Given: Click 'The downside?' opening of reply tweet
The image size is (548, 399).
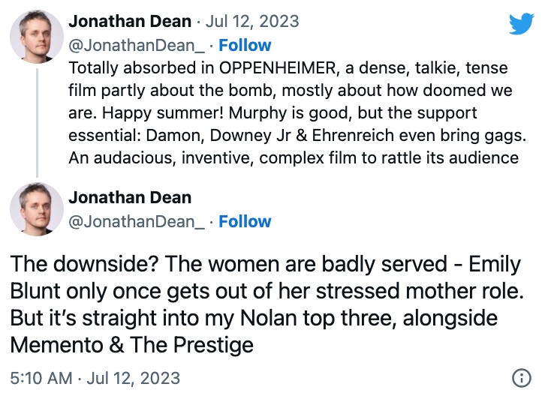Looking at the screenshot, I should click(x=85, y=264).
